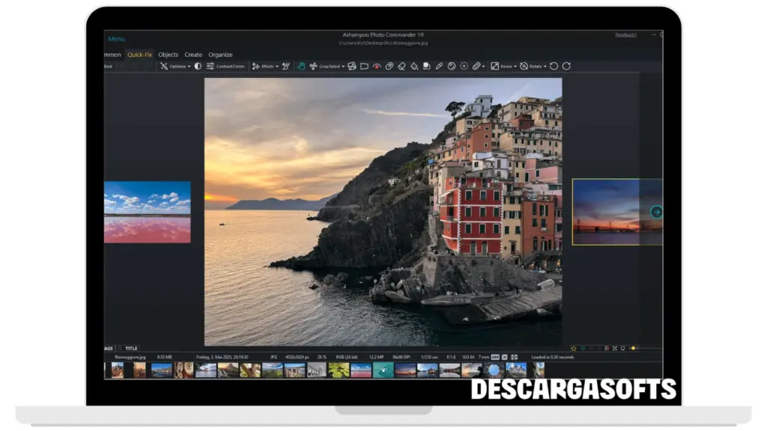The height and width of the screenshot is (431, 767).
Task: Click the Feedback? link
Action: pos(626,35)
